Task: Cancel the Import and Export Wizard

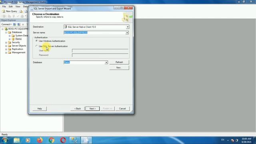Action: click(x=122, y=108)
